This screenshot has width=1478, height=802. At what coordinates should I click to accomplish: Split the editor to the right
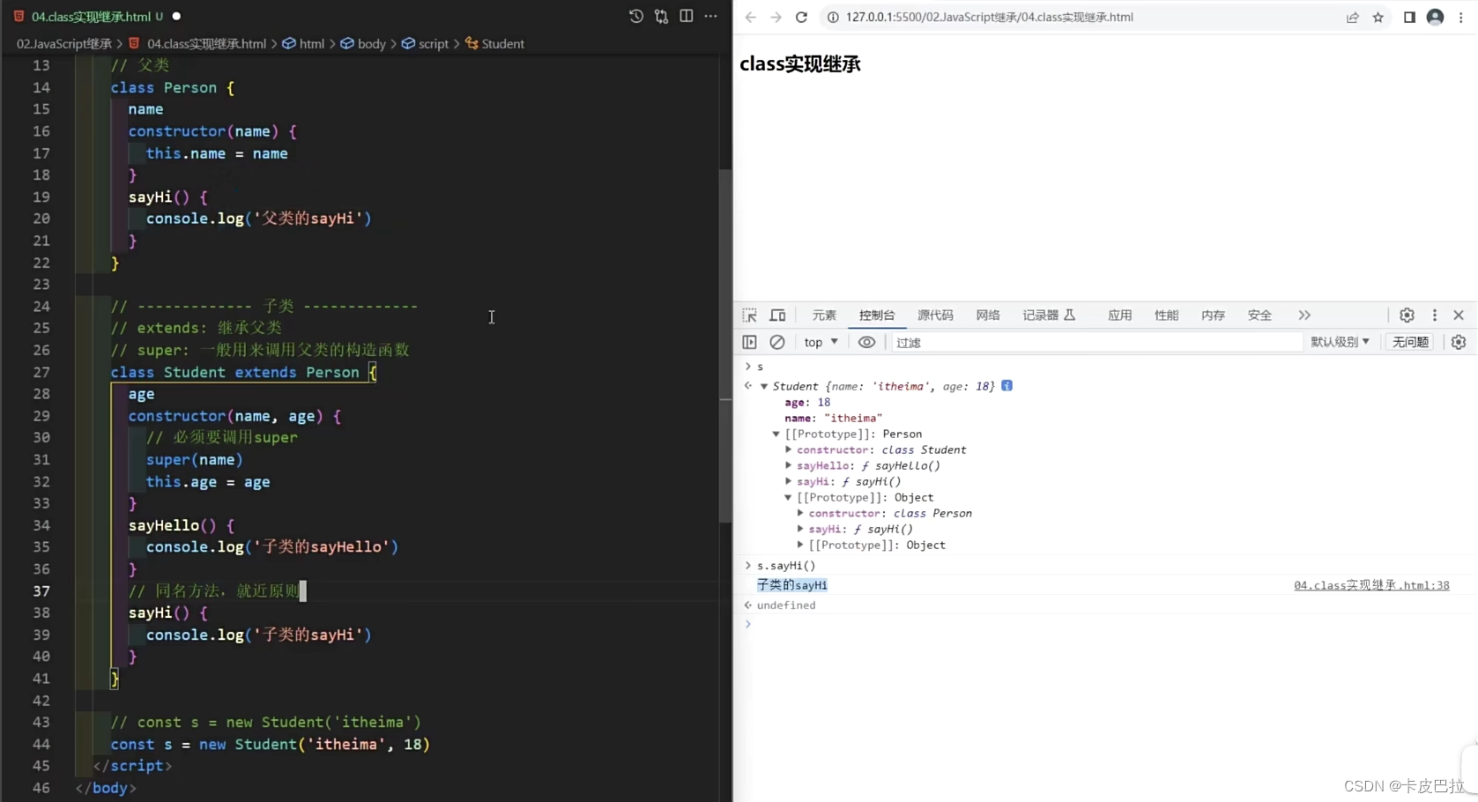686,16
